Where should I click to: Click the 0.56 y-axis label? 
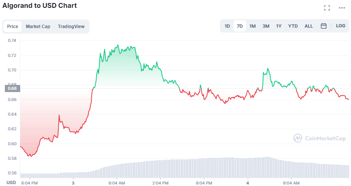click(12, 173)
